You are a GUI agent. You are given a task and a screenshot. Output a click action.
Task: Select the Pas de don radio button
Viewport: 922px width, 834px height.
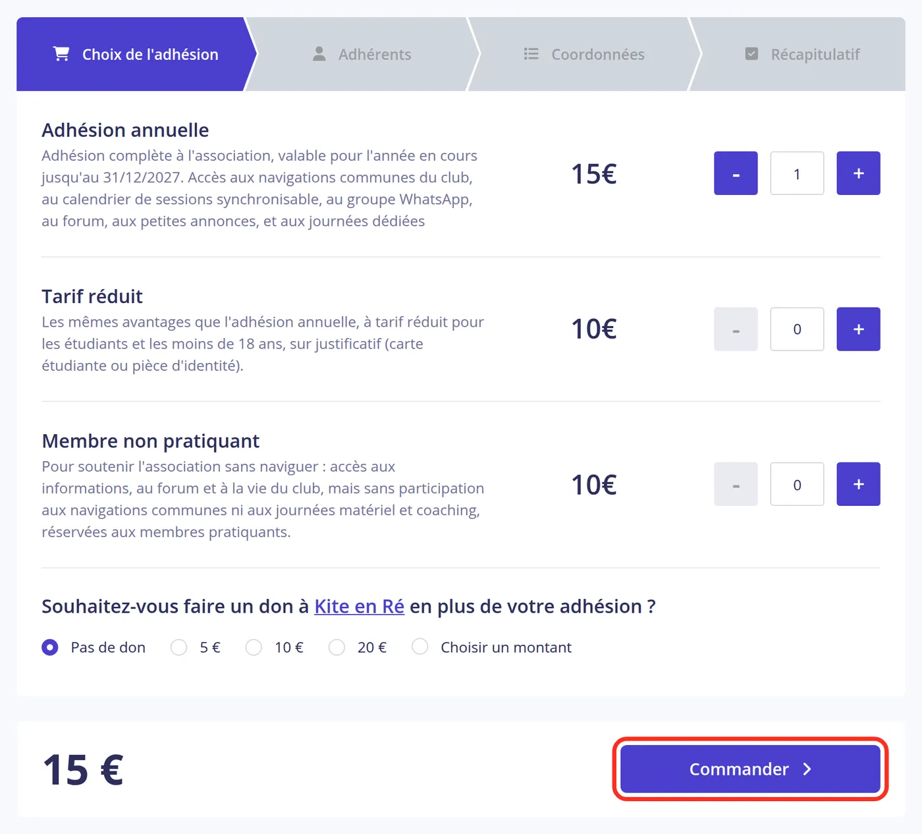click(50, 648)
